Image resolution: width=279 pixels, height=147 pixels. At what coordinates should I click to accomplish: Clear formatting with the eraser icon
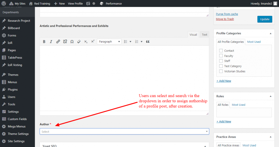(x=79, y=41)
